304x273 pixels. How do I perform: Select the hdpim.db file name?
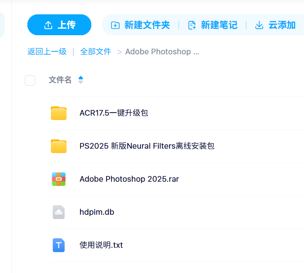tap(97, 212)
